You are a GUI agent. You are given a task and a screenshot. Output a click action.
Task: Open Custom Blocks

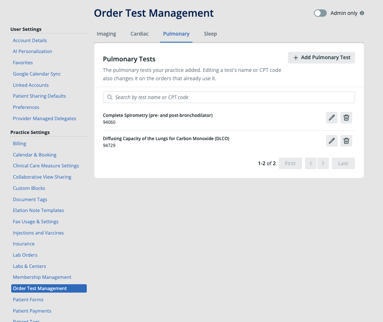tap(29, 188)
